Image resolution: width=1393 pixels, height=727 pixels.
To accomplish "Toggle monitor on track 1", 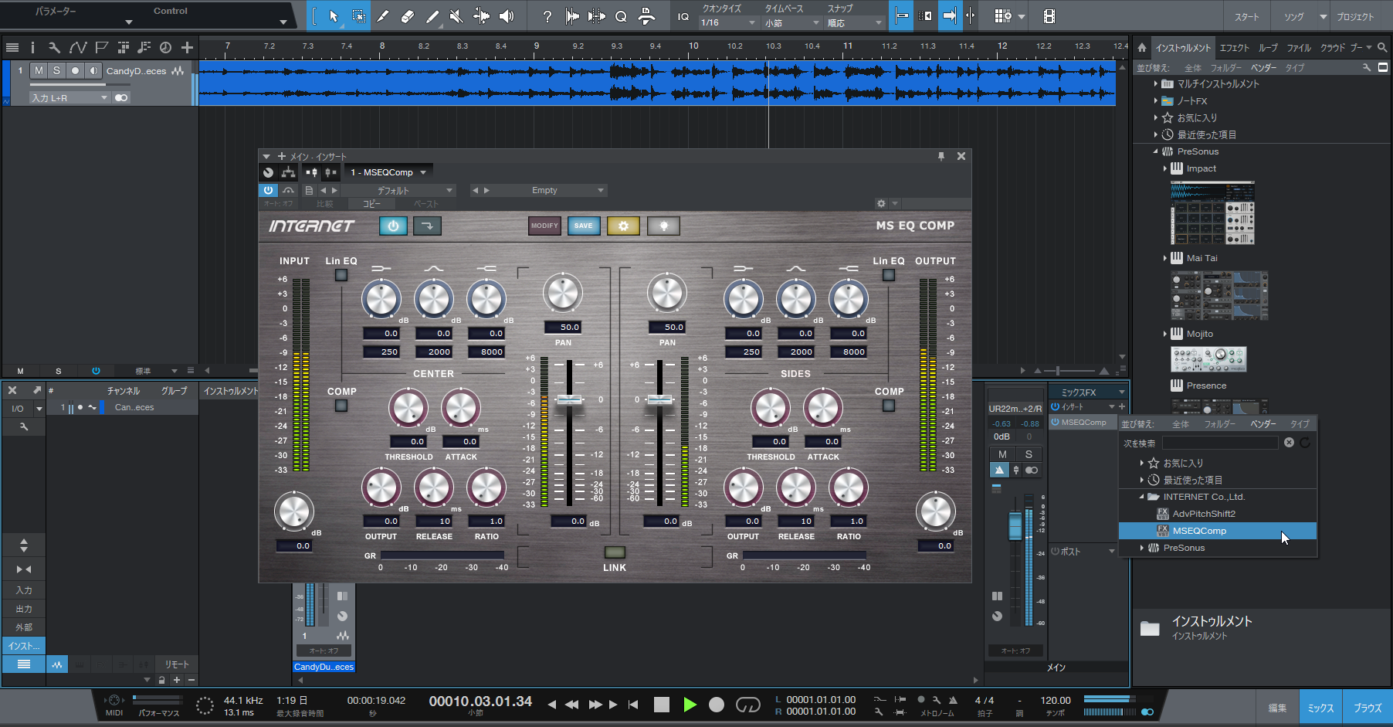I will (x=93, y=71).
